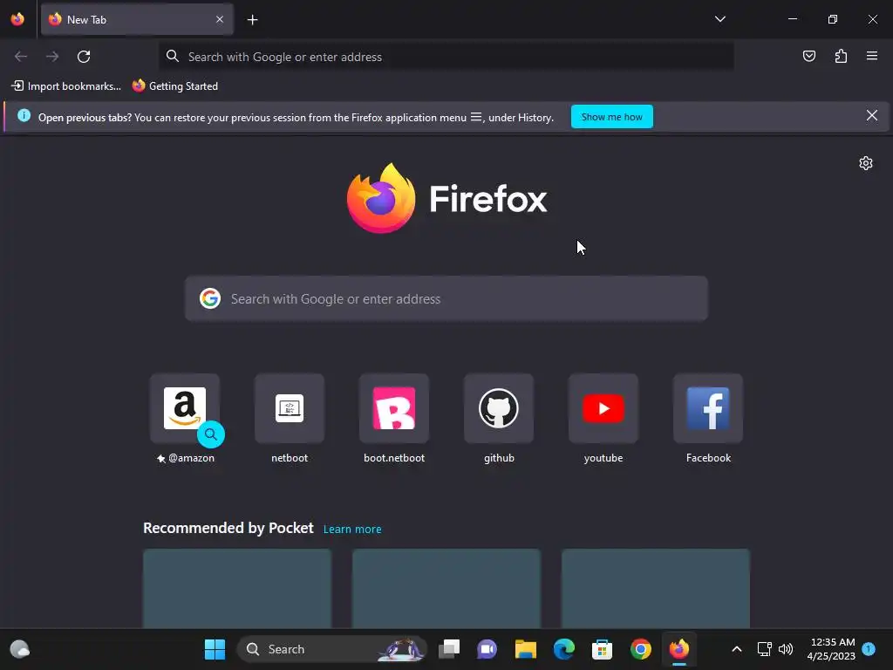Image resolution: width=893 pixels, height=670 pixels.
Task: Click the Show me how button
Action: [611, 117]
